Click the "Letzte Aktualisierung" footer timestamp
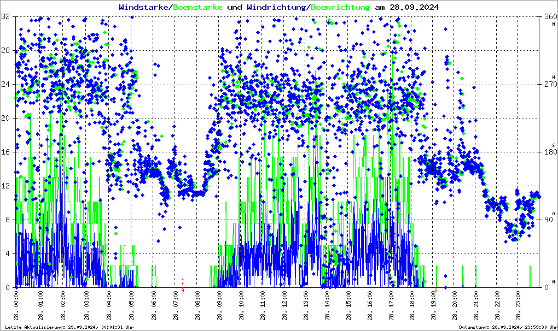This screenshot has height=331, width=558. [x=68, y=327]
